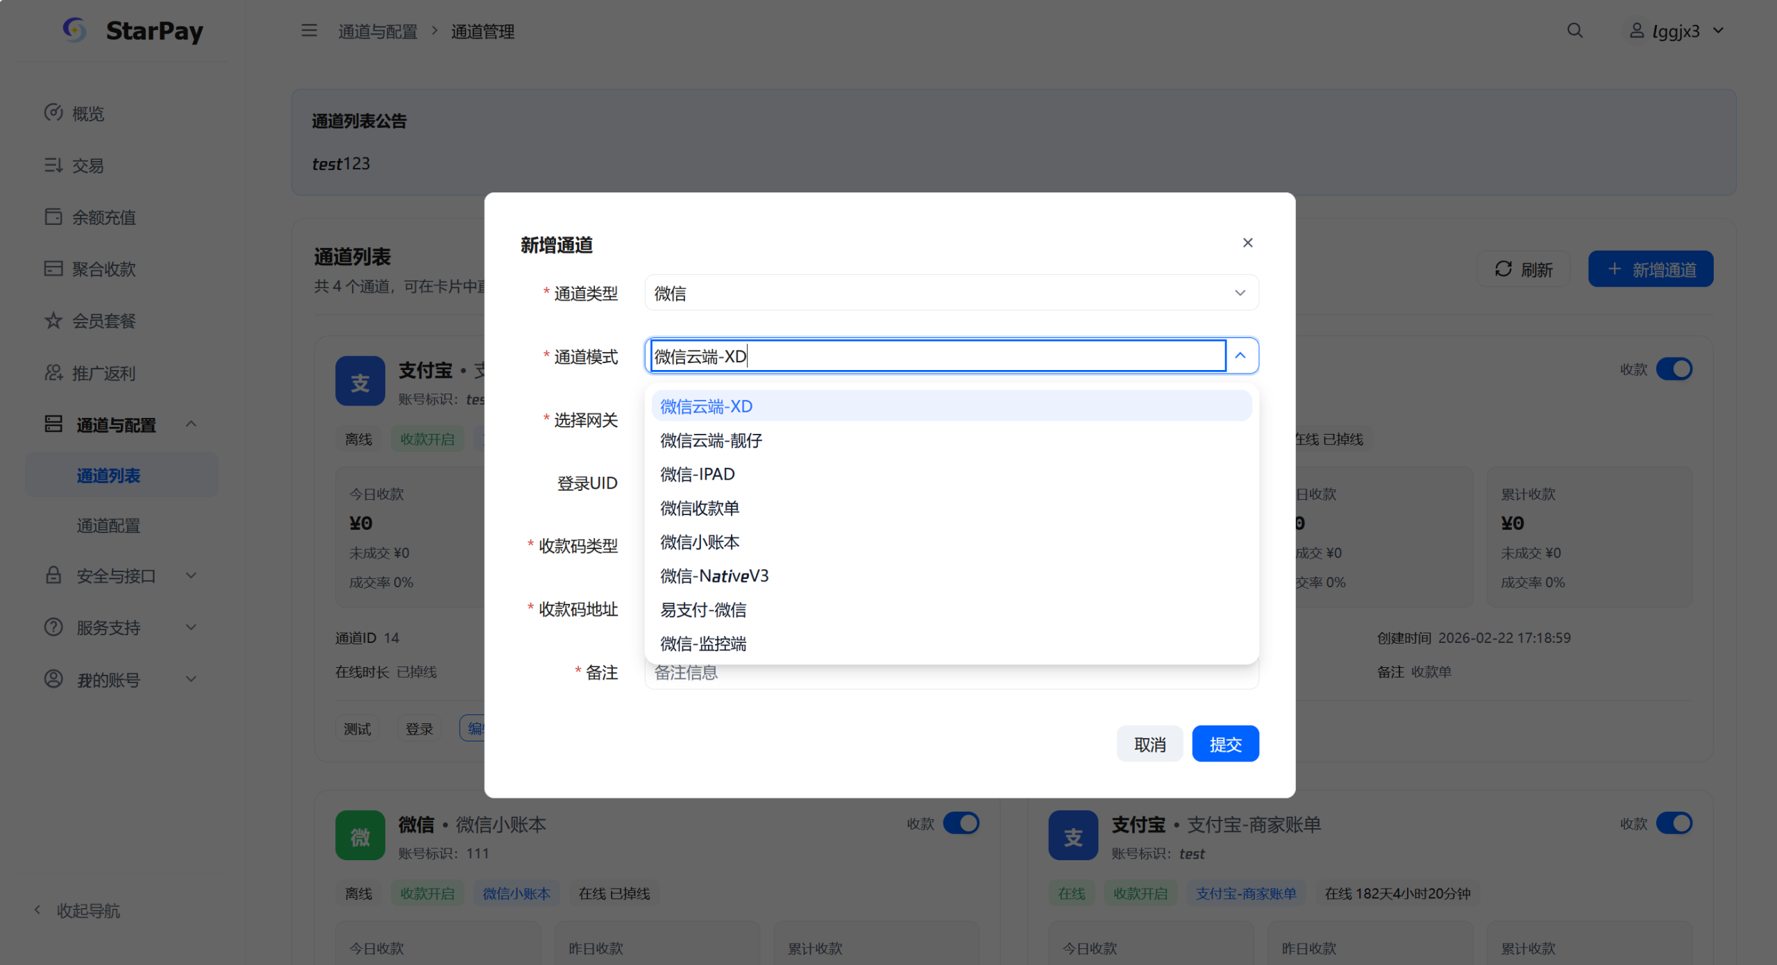Screen dimensions: 1777x965
Task: Toggle the hamburger menu icon
Action: point(309,31)
